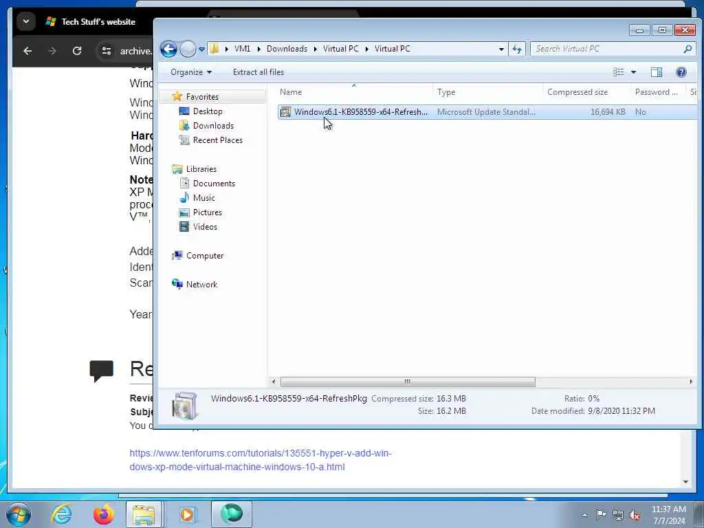704x528 pixels.
Task: Switch to the Windows Explorer taskbar button
Action: [x=144, y=514]
